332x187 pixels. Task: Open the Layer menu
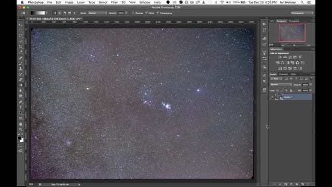coord(81,2)
